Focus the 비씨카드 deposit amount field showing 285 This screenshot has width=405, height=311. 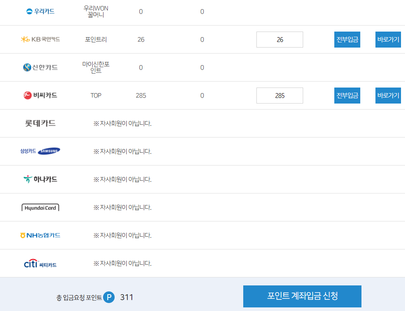tap(280, 96)
